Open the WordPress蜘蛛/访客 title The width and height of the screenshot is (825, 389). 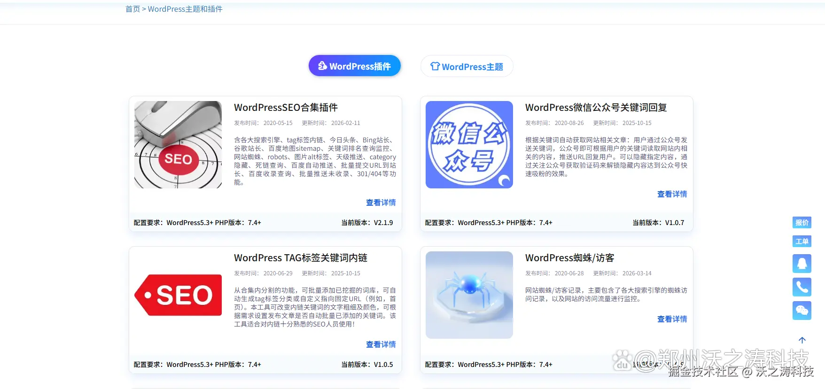(x=570, y=258)
